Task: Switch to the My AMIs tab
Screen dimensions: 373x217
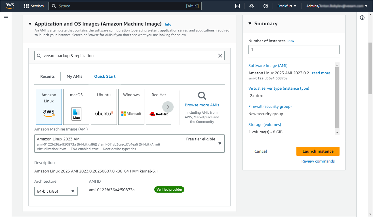Action: (x=74, y=76)
